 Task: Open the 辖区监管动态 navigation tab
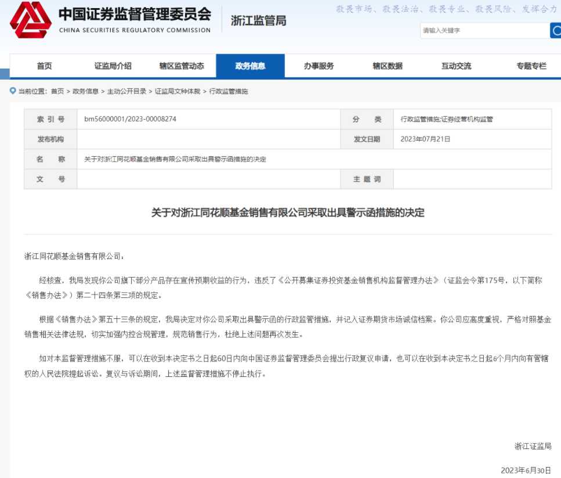click(182, 66)
